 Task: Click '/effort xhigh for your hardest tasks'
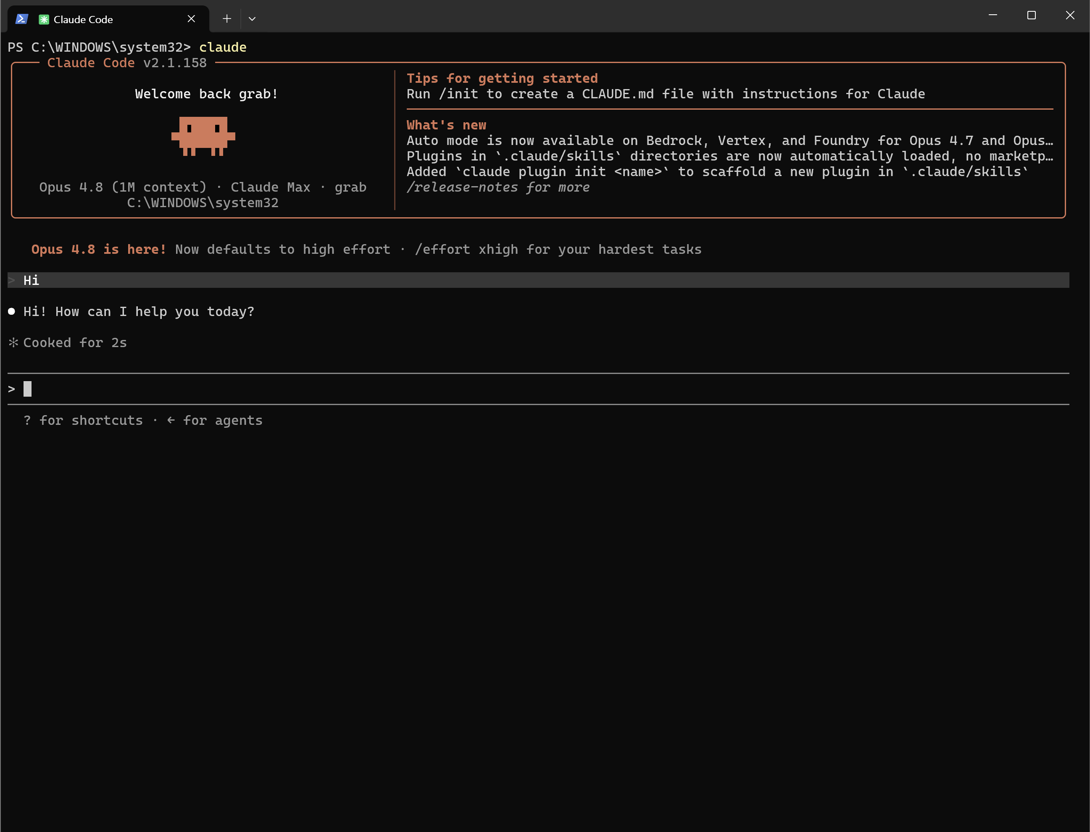click(558, 250)
